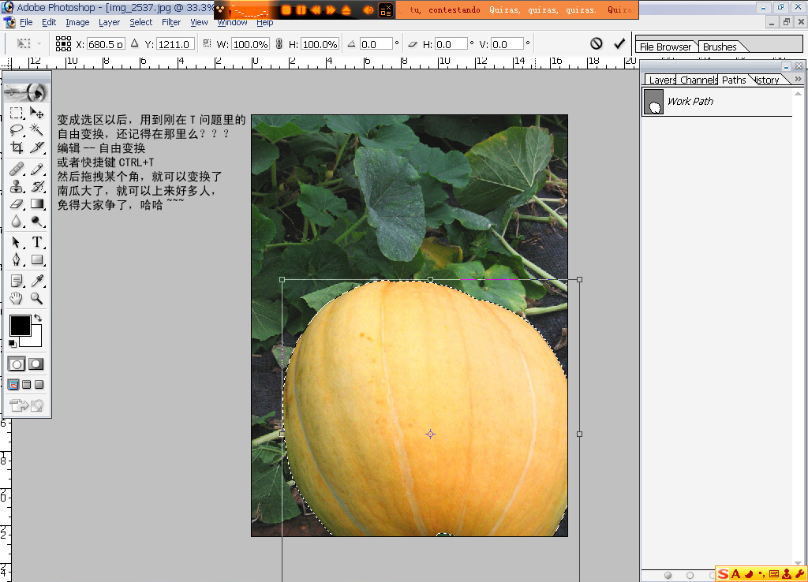Open the Image menu
This screenshot has width=808, height=582.
click(x=77, y=22)
